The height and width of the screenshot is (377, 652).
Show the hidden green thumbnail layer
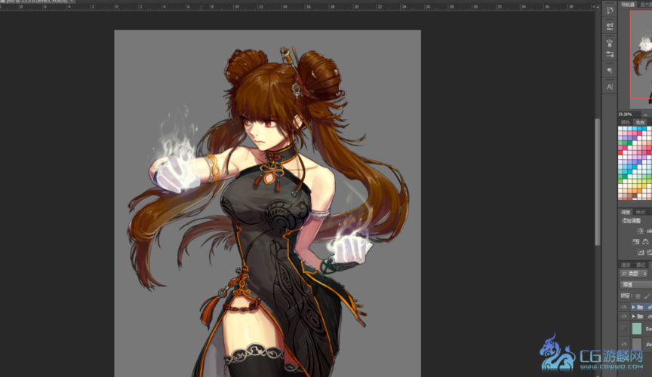point(624,329)
